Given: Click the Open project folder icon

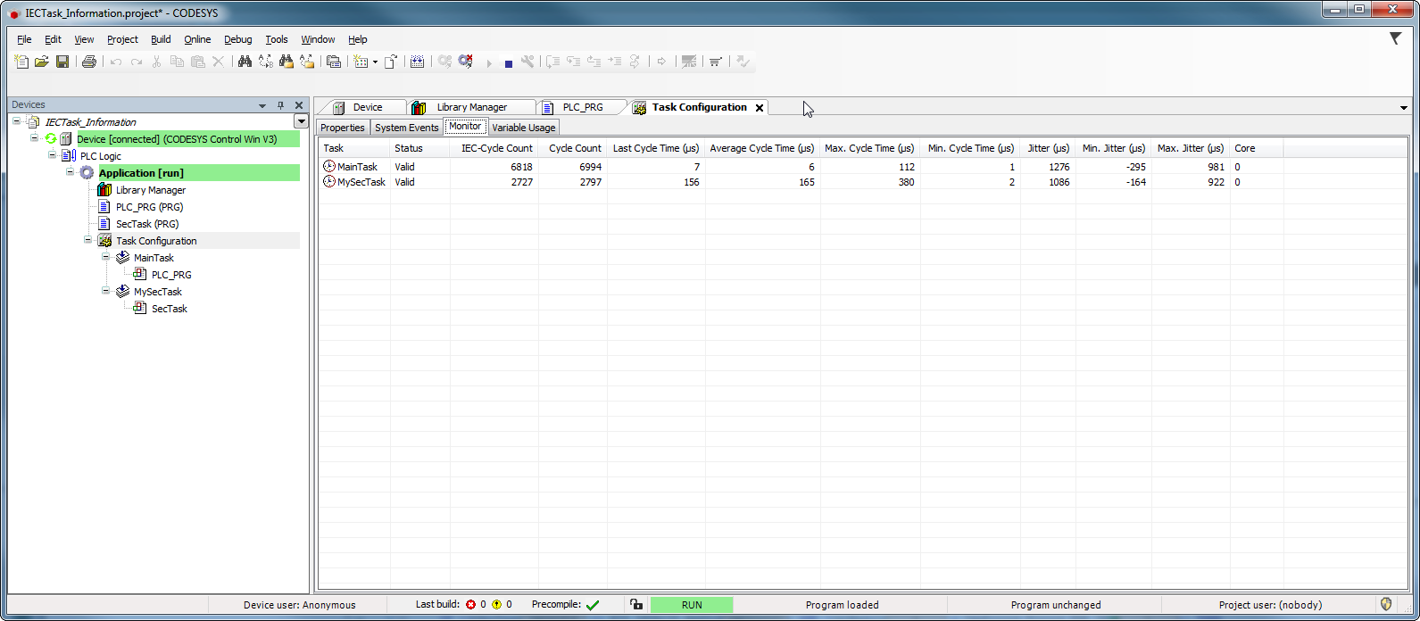Looking at the screenshot, I should tap(42, 62).
